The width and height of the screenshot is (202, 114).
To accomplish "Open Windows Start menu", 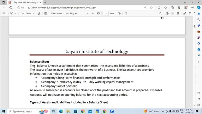I will (3, 111).
